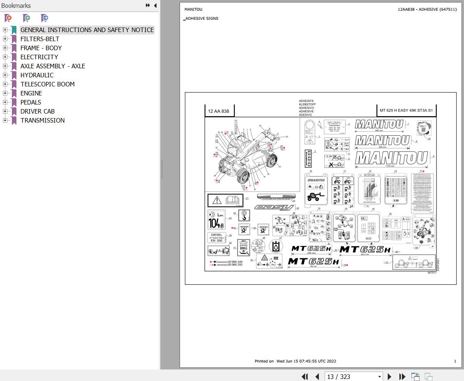
Task: Expand the TELESCOPIC BOOM bookmark node
Action: (5, 84)
